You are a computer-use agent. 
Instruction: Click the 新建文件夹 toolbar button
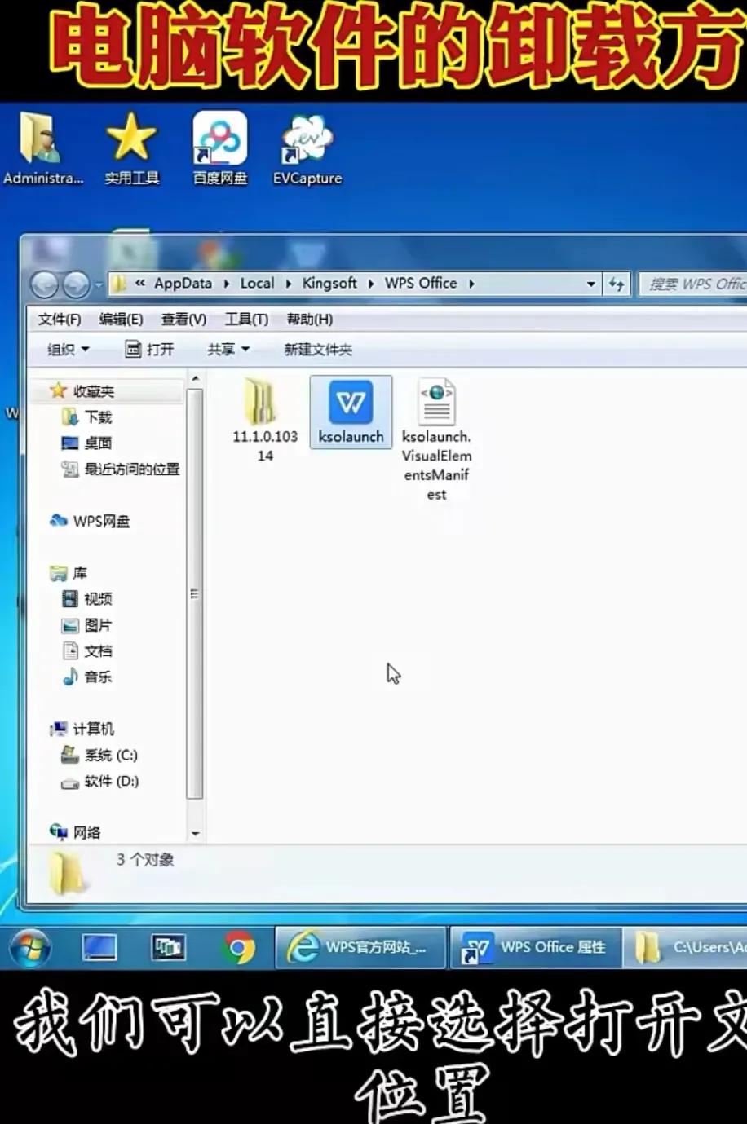coord(318,350)
